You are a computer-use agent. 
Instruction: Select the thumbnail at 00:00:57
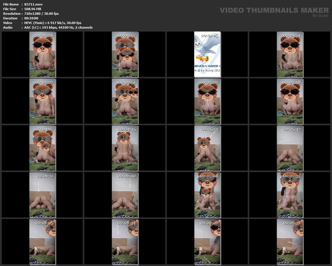pyautogui.click(x=125, y=54)
